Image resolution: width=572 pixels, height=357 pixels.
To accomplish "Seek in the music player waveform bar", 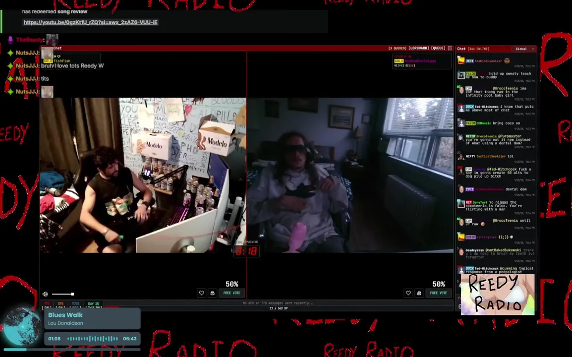I will click(x=92, y=339).
